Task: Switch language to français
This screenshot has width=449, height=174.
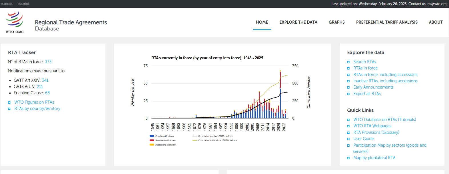Action: [x=7, y=4]
